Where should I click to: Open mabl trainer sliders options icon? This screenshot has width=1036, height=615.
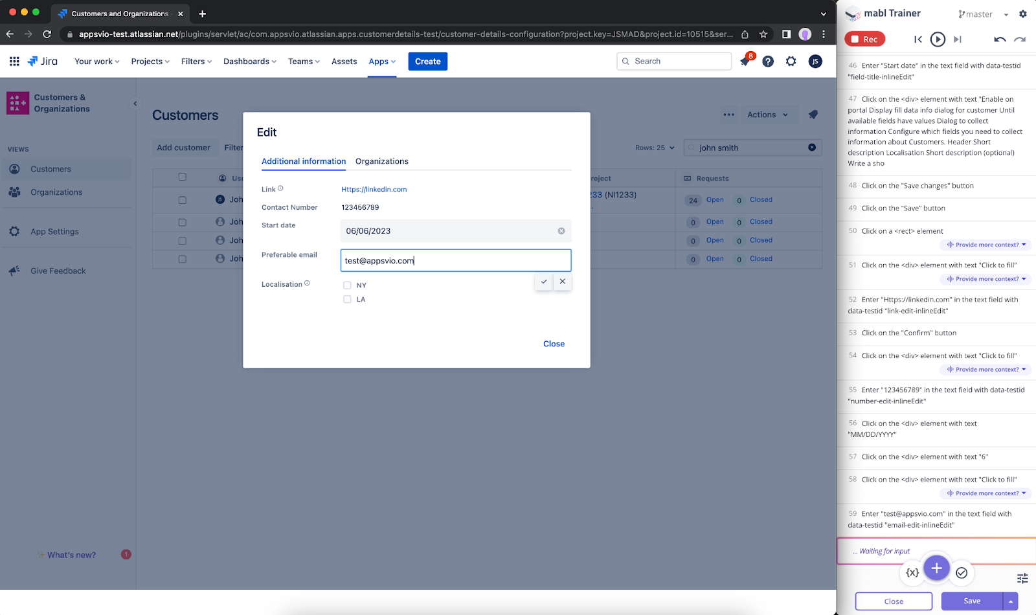(x=1022, y=578)
